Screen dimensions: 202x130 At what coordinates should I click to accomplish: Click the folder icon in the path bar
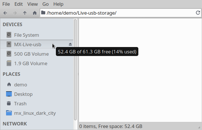coord(43,13)
